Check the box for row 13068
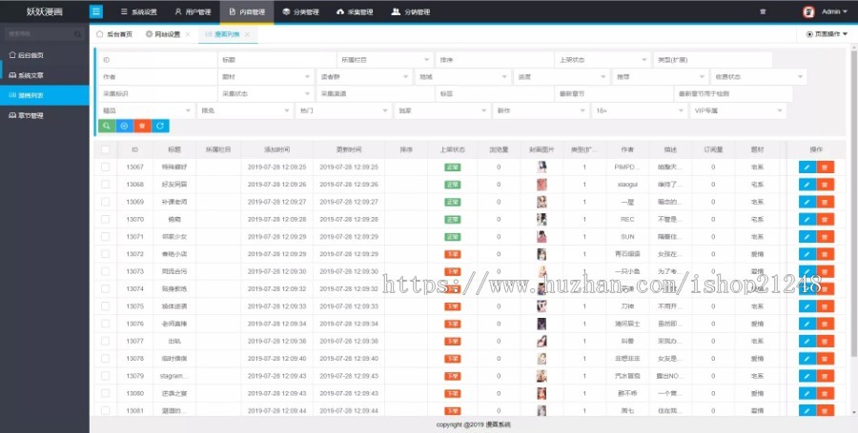Viewport: 858px width, 433px height. (x=106, y=184)
